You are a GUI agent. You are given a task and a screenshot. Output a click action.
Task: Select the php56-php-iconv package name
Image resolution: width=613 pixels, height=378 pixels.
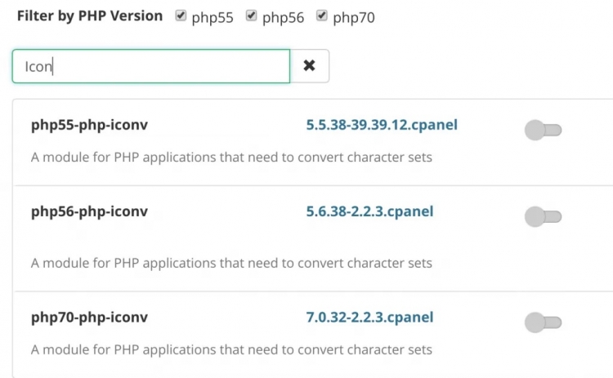(89, 211)
